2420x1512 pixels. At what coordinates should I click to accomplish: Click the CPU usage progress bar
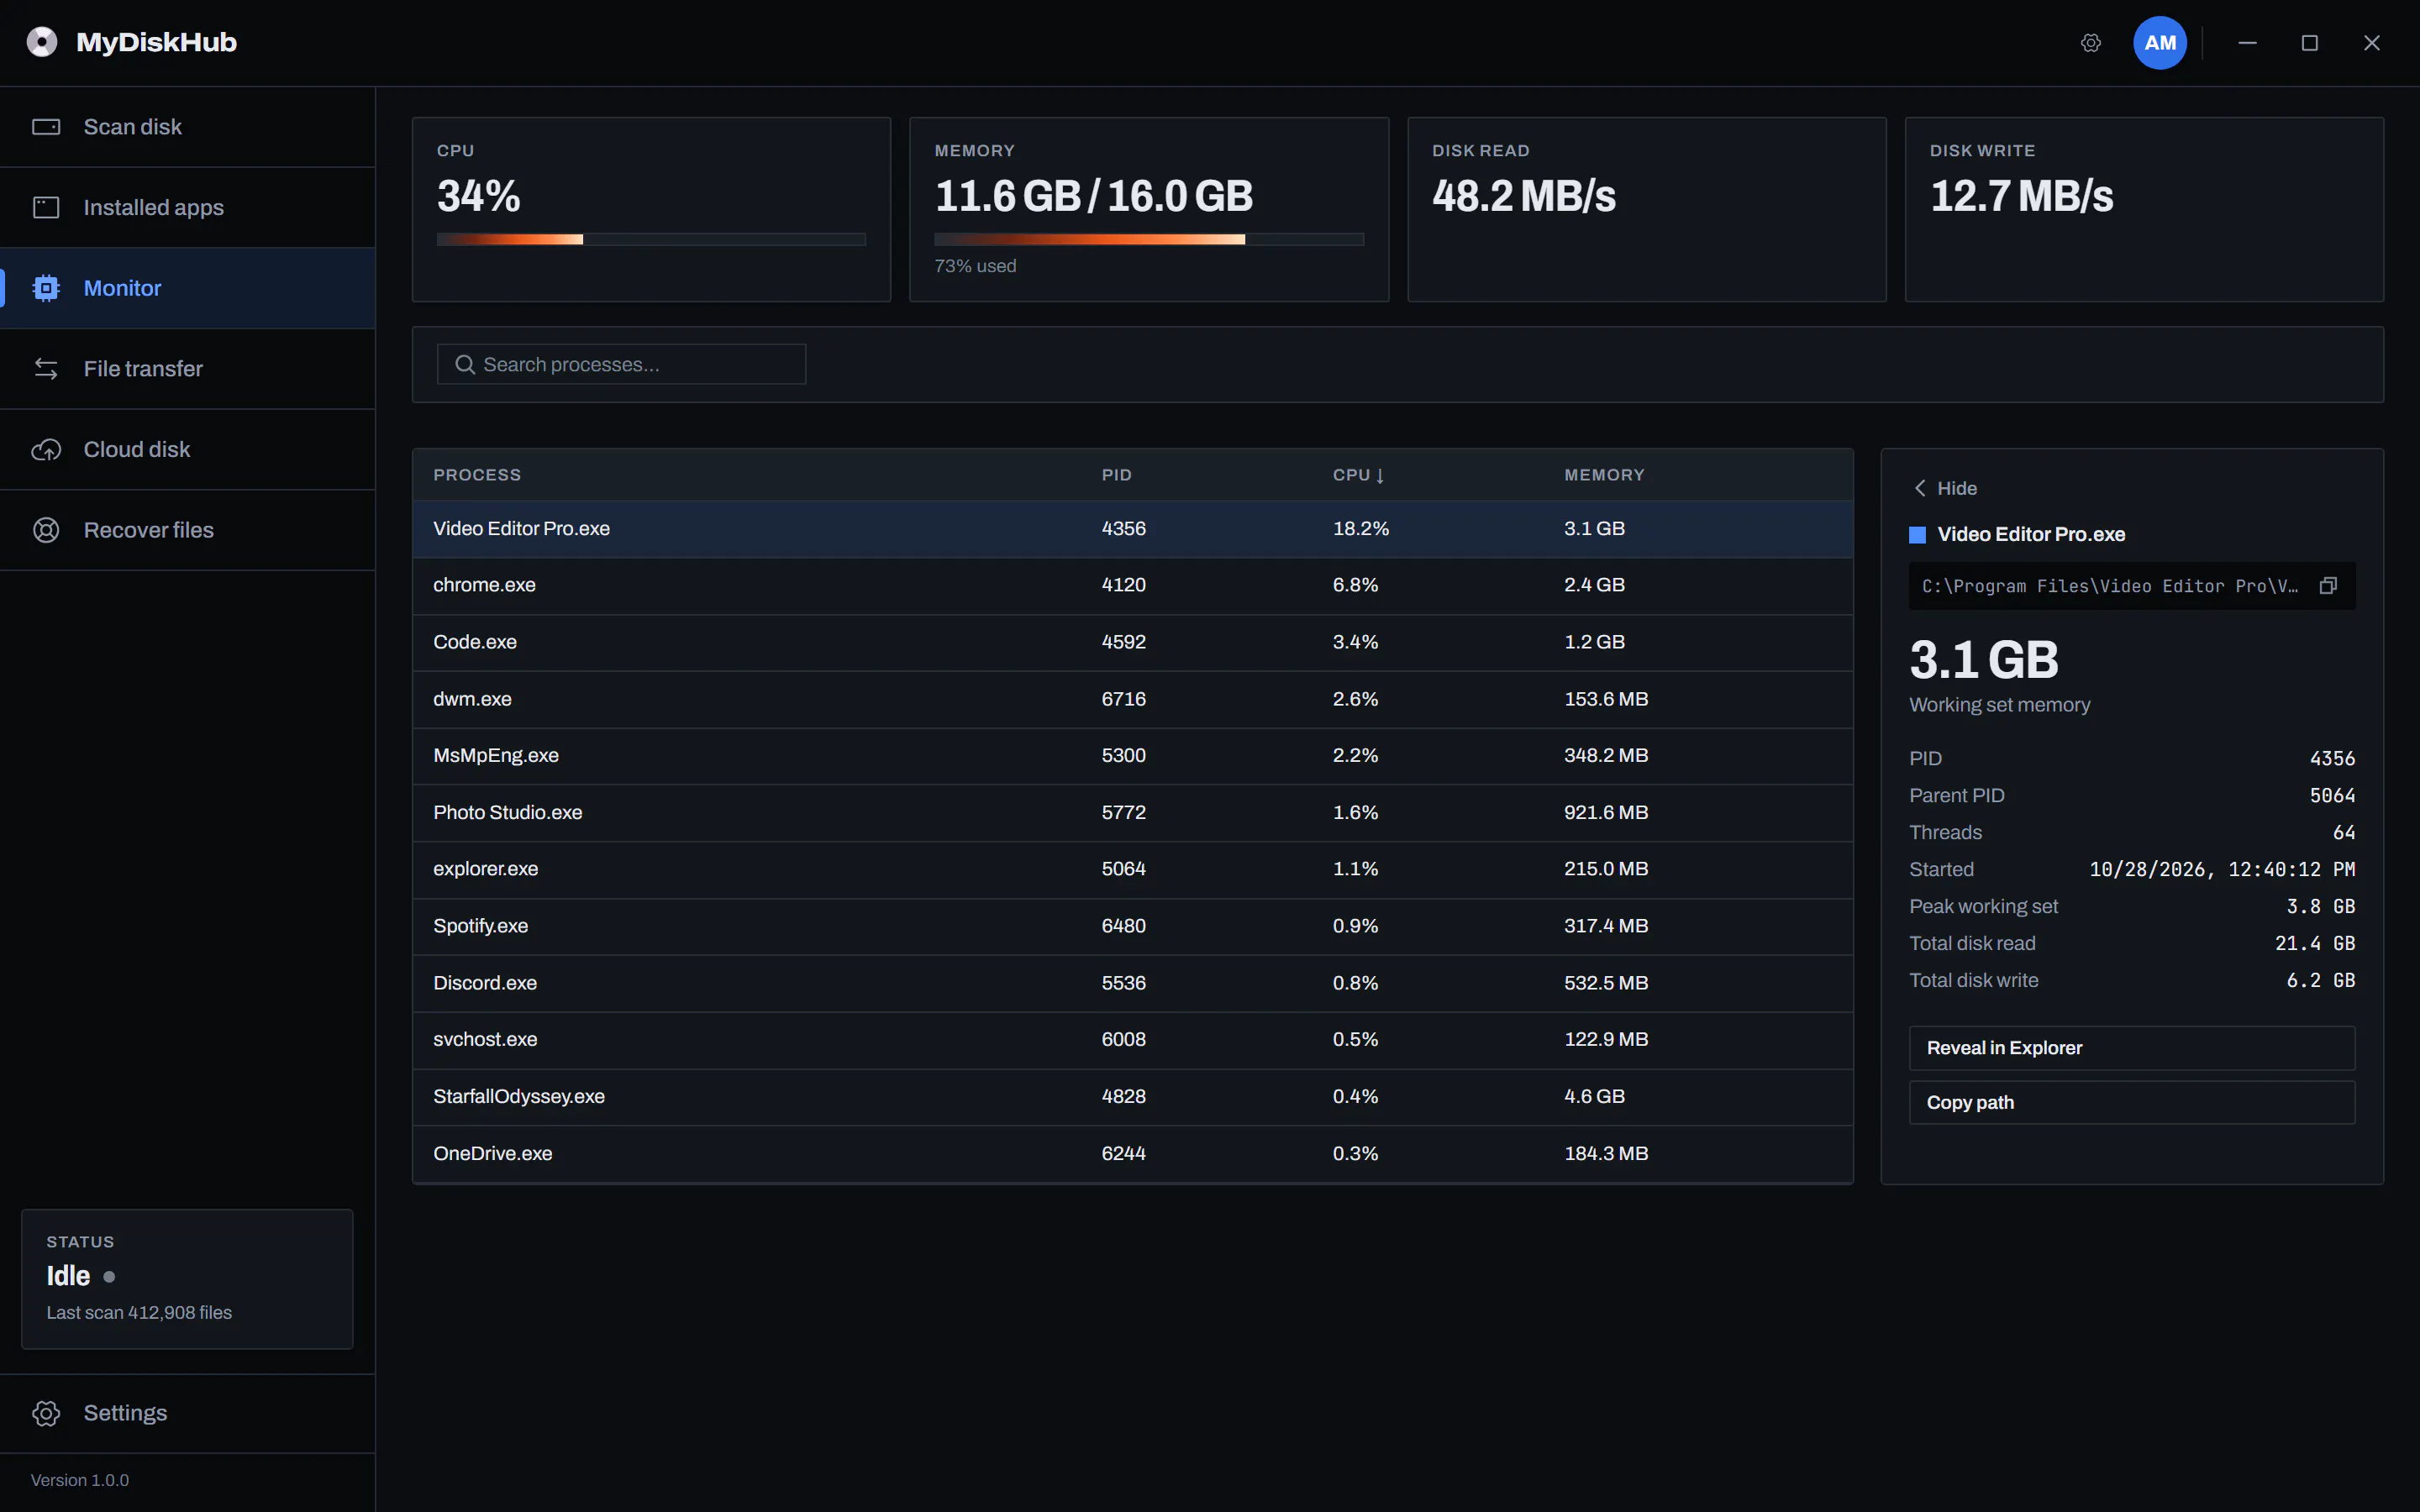[651, 239]
